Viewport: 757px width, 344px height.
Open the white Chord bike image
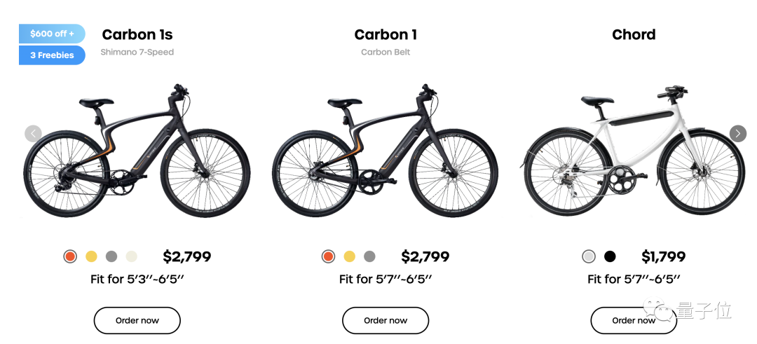click(x=634, y=150)
